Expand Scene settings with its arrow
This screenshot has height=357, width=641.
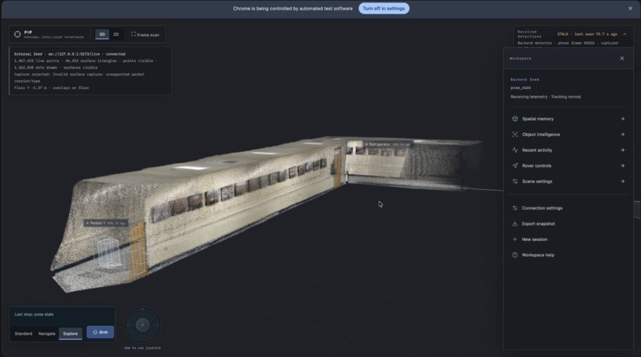tap(622, 181)
